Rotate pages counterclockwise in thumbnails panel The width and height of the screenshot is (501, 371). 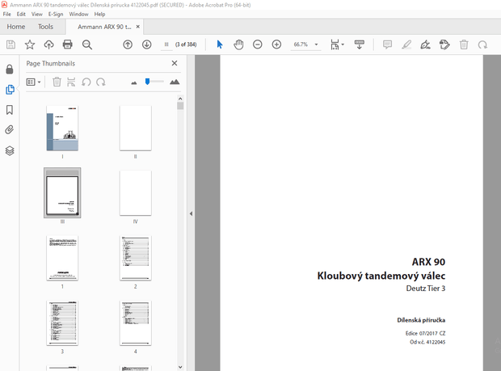[86, 82]
